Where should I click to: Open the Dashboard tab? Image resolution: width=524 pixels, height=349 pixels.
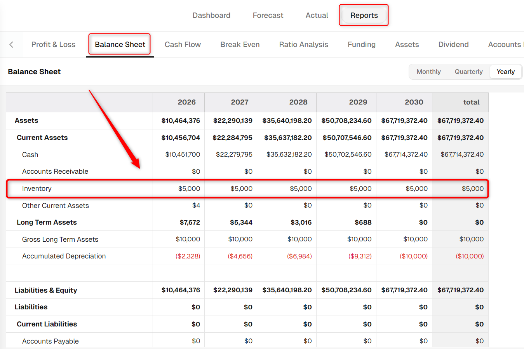(211, 16)
